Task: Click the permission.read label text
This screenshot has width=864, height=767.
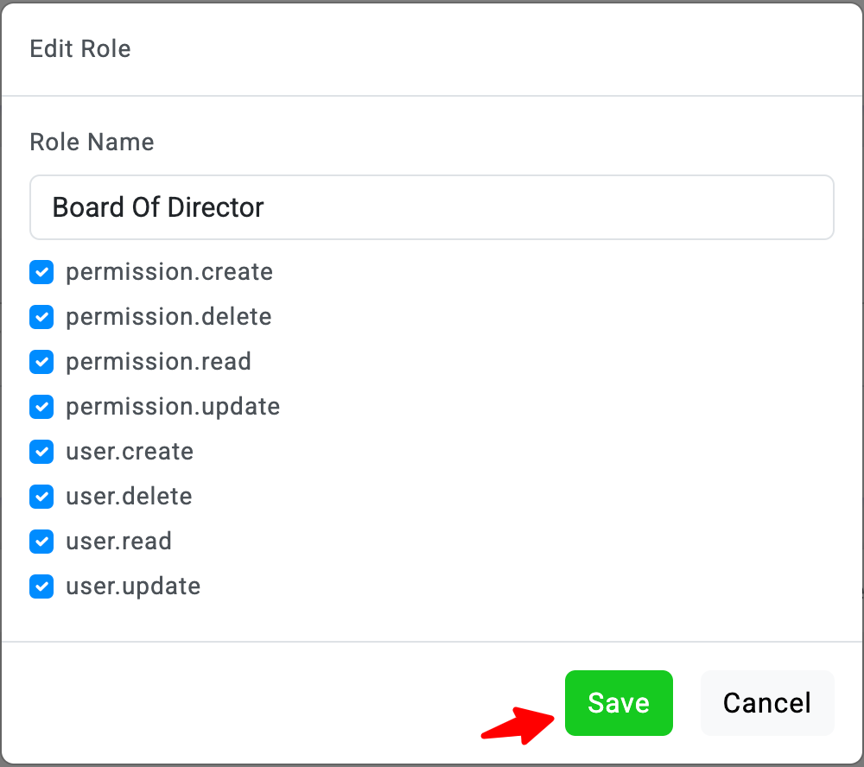Action: [x=158, y=362]
